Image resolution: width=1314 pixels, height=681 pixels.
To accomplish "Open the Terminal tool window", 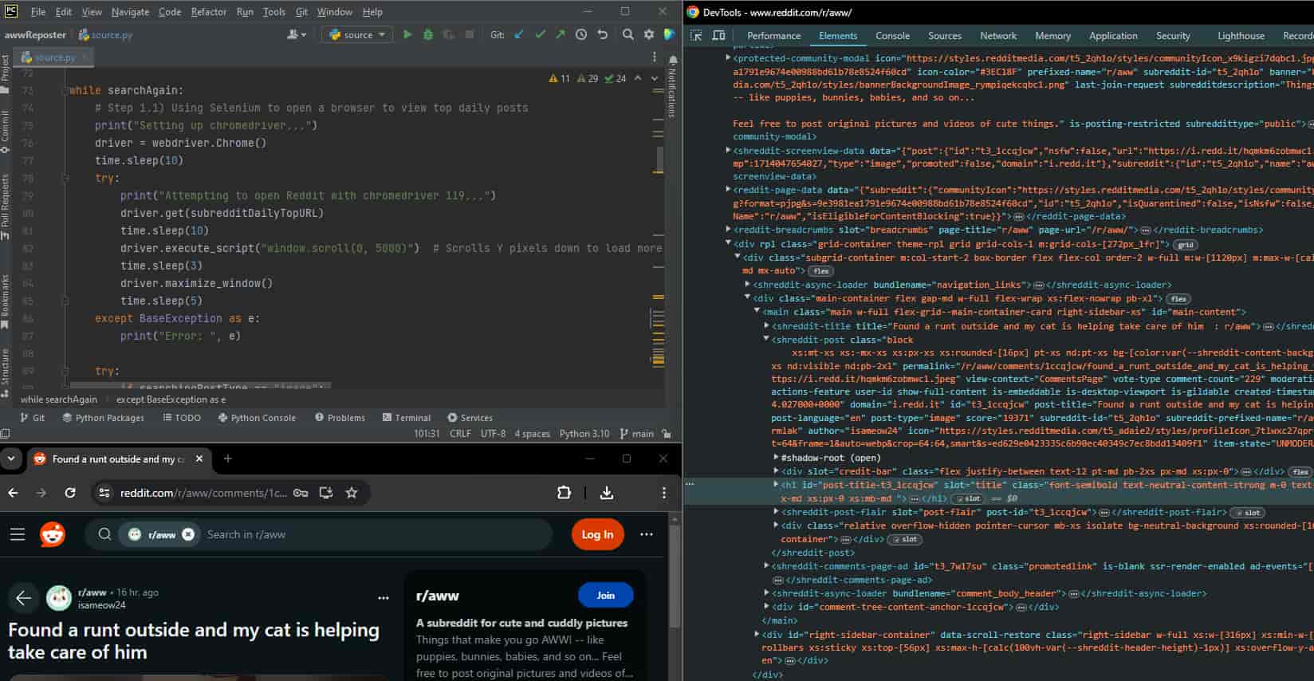I will 406,417.
